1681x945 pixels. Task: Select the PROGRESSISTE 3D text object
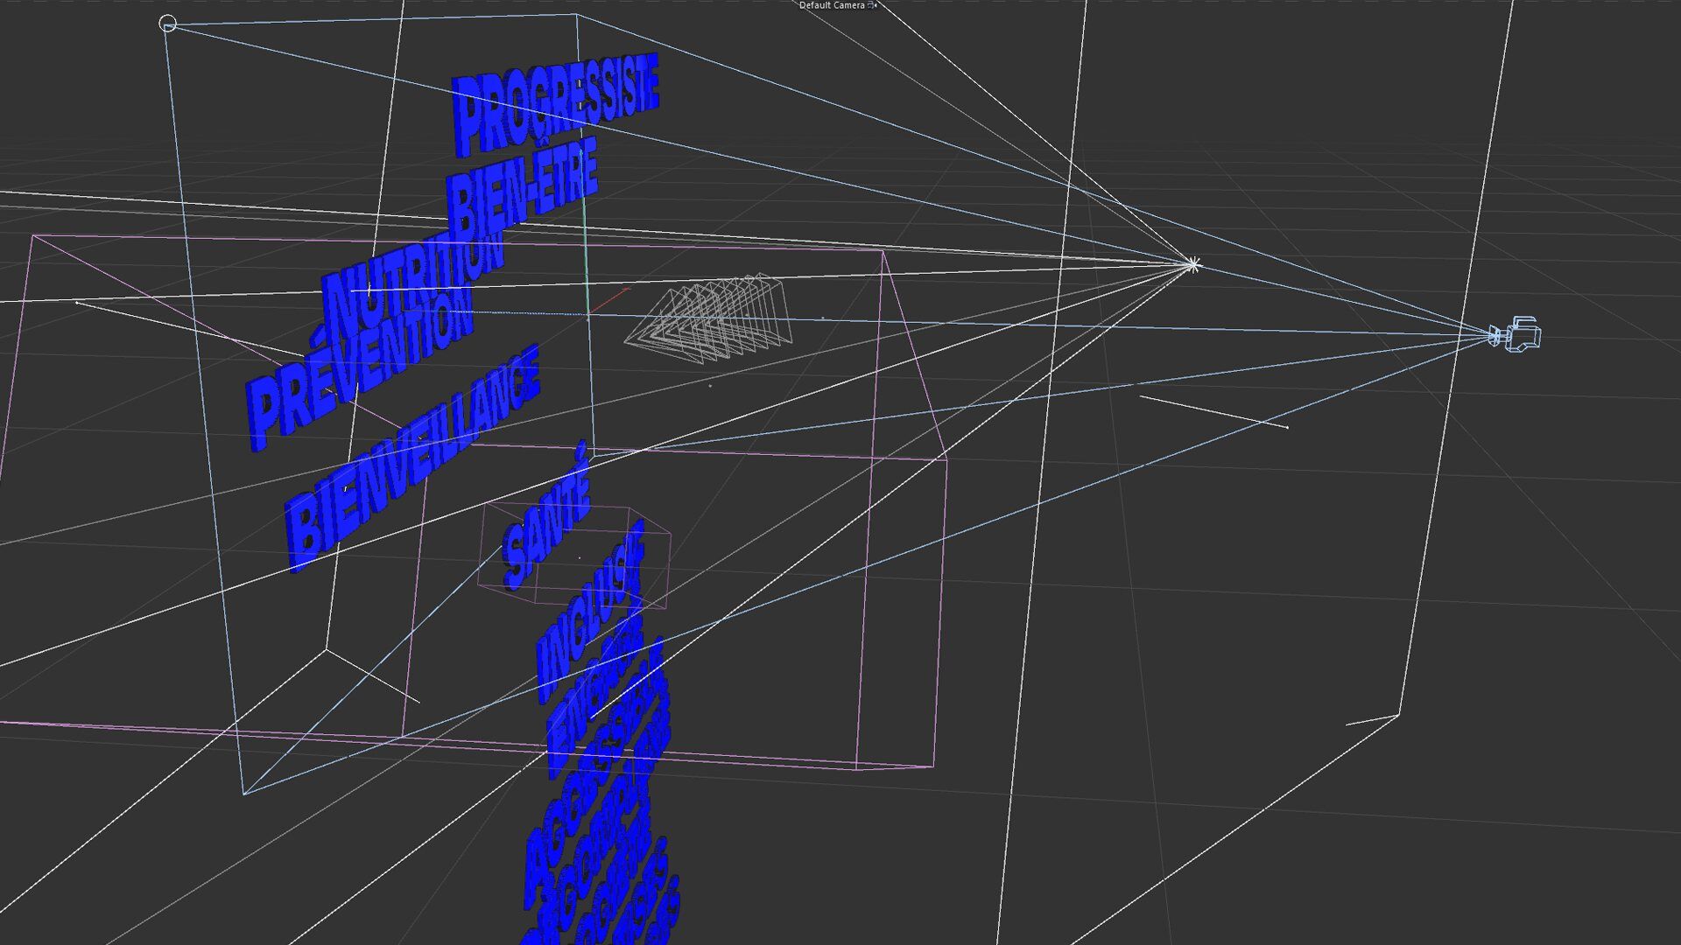[555, 103]
